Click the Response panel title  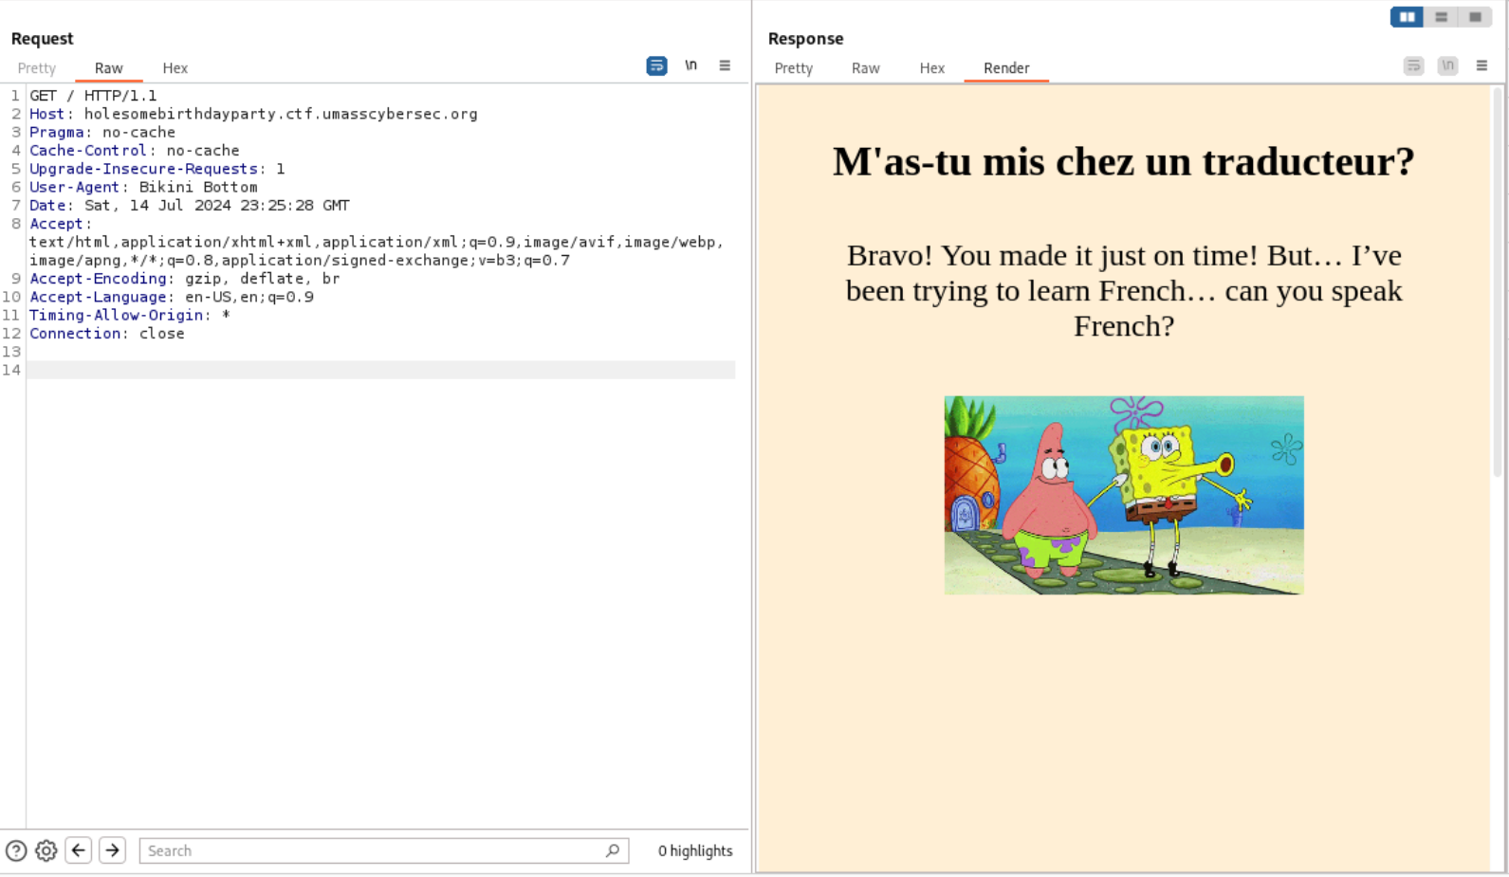[x=805, y=38]
